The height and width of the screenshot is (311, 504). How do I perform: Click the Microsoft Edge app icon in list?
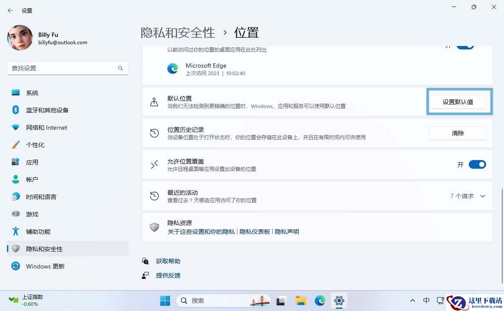pyautogui.click(x=173, y=69)
